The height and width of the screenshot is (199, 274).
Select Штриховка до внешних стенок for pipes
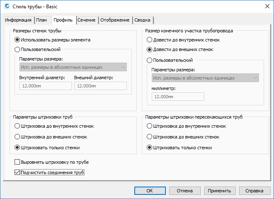tap(17, 137)
